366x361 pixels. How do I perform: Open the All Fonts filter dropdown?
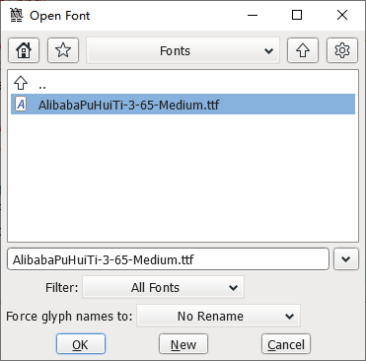tap(164, 287)
